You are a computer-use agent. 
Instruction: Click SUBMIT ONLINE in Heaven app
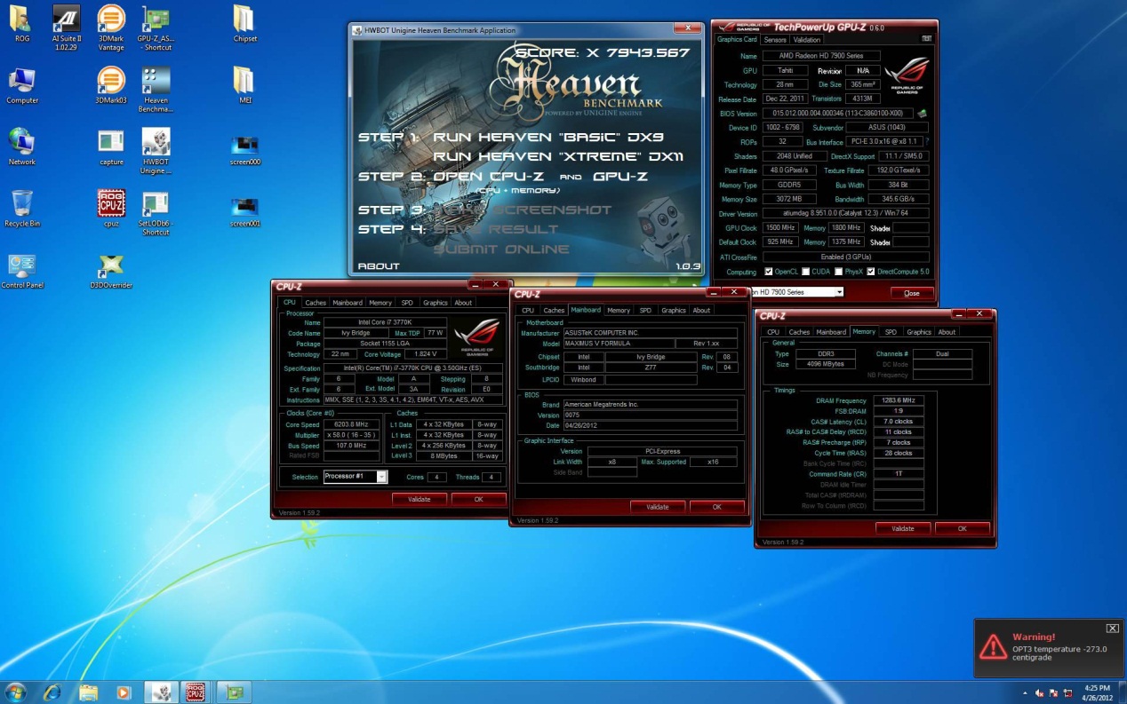(x=501, y=249)
